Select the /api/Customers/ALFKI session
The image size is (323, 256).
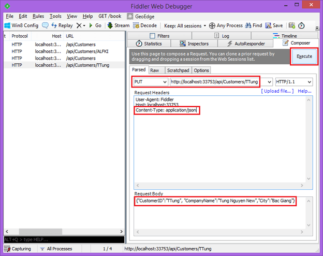64,51
